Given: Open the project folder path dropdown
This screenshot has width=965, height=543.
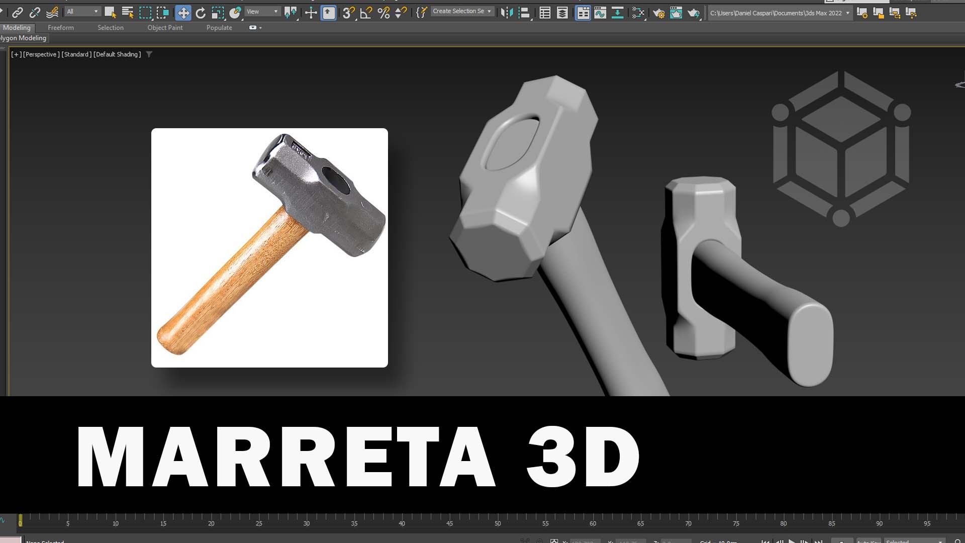Looking at the screenshot, I should click(x=847, y=13).
